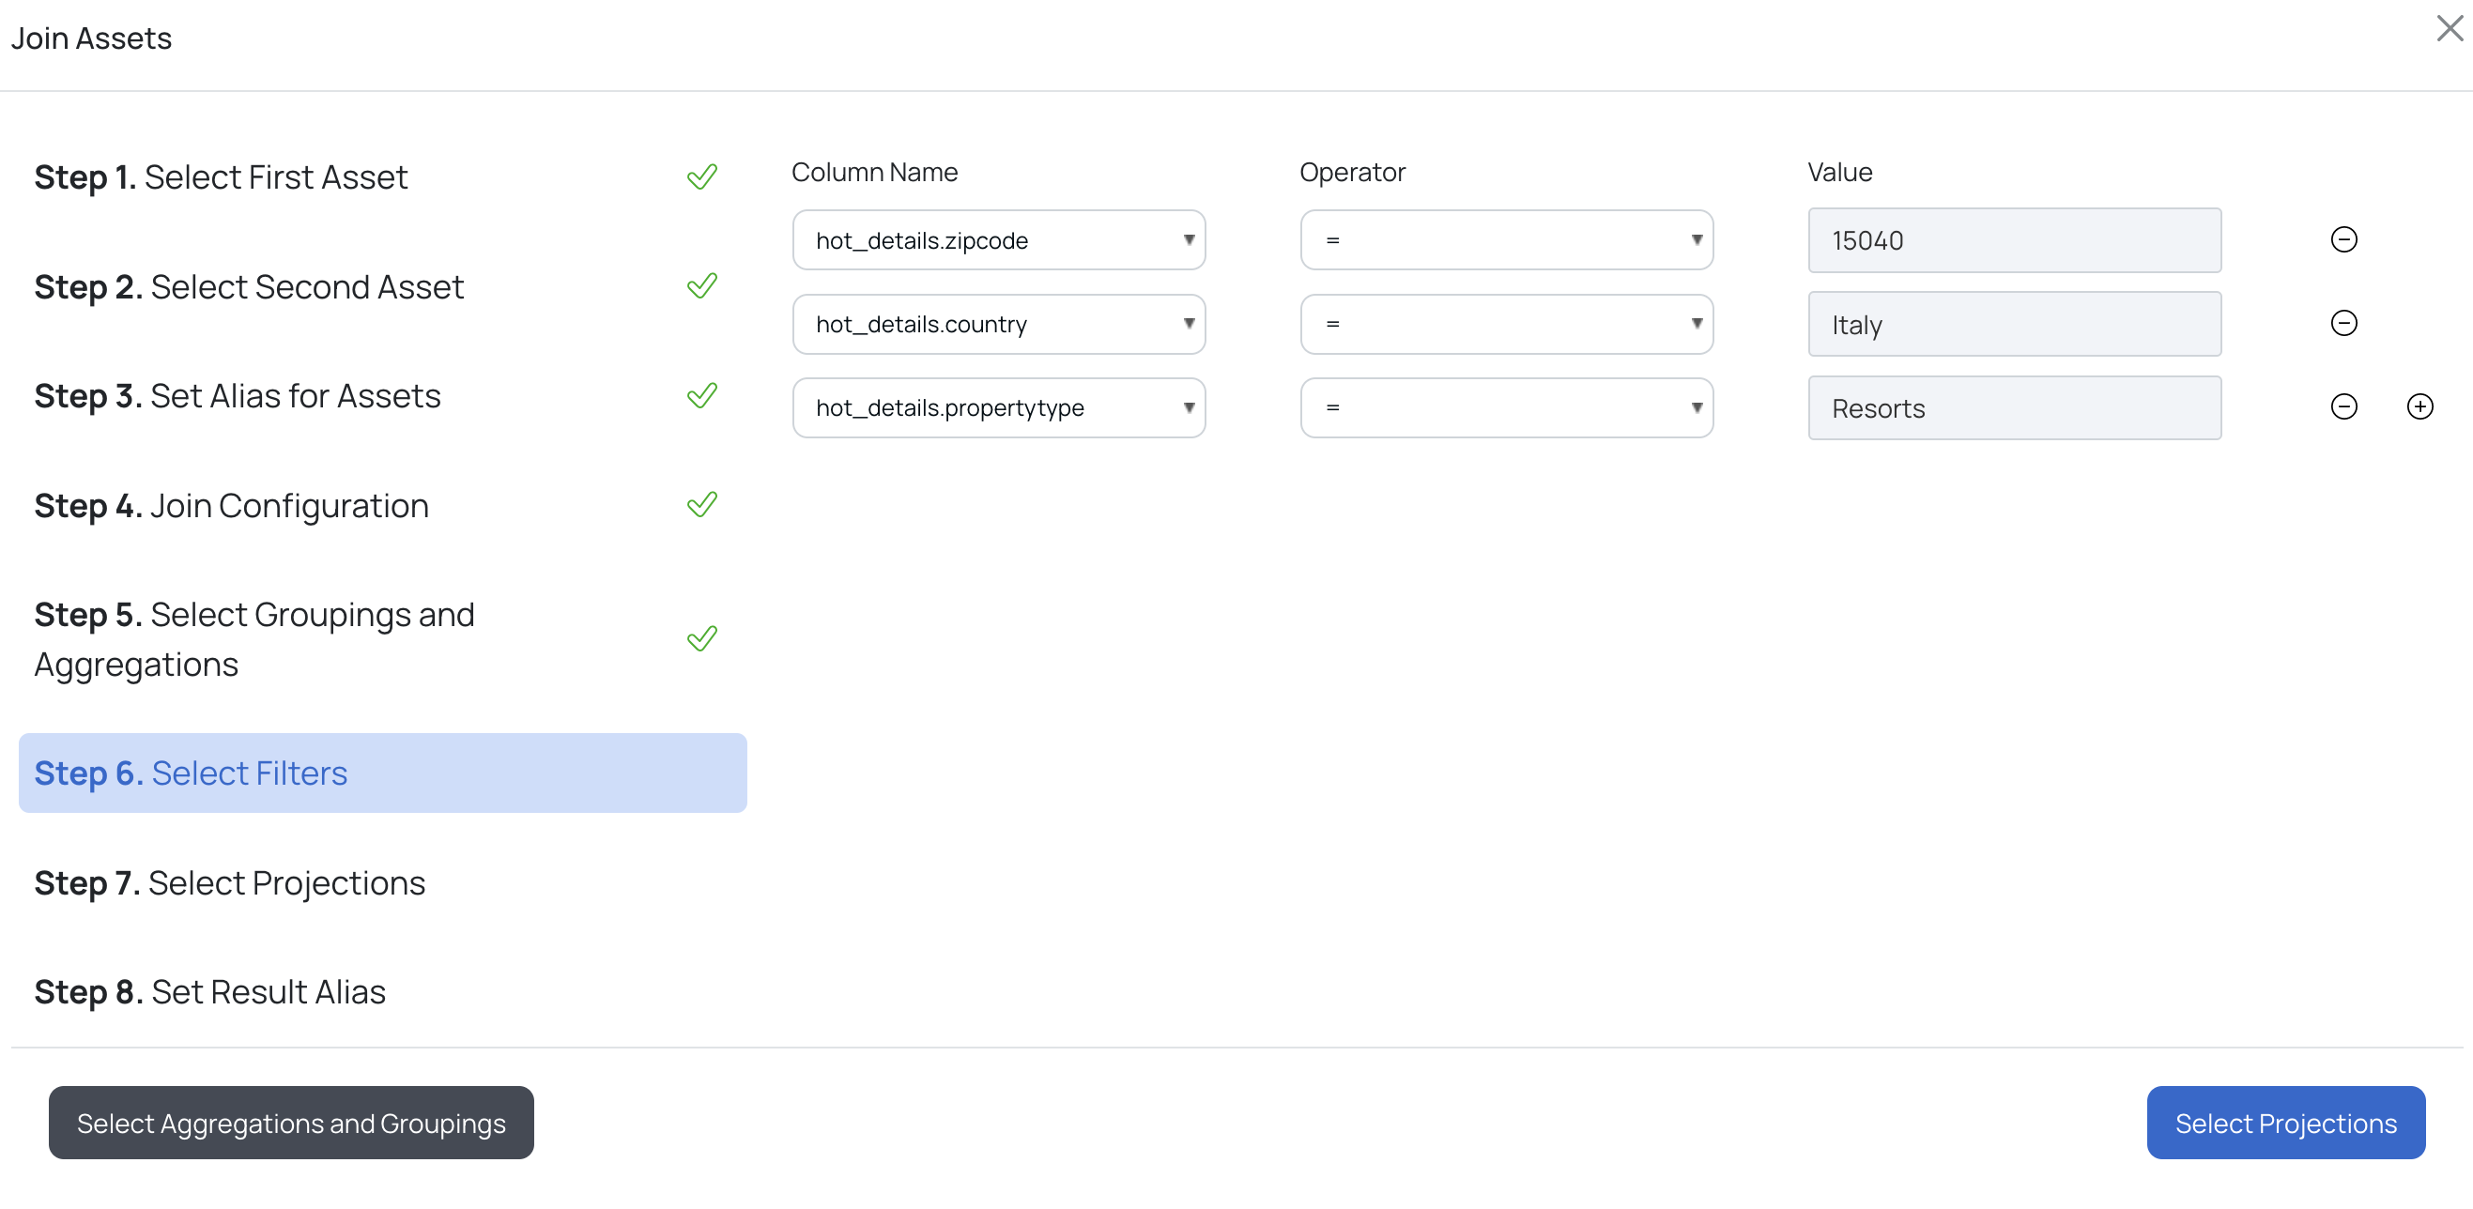Open the operator dropdown for zipcode row
This screenshot has width=2473, height=1209.
(x=1506, y=240)
